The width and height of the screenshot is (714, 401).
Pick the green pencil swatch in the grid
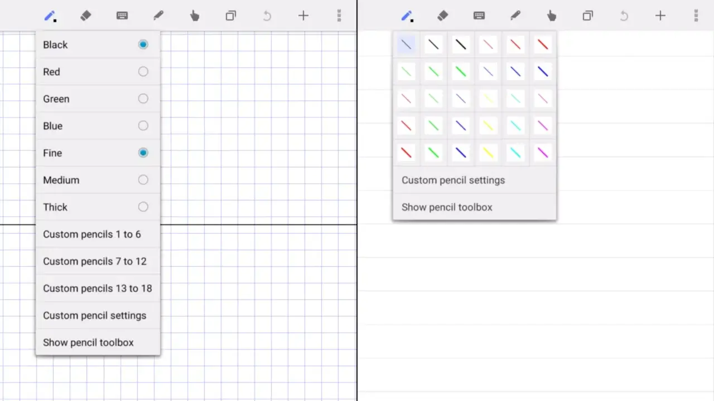[x=433, y=71]
